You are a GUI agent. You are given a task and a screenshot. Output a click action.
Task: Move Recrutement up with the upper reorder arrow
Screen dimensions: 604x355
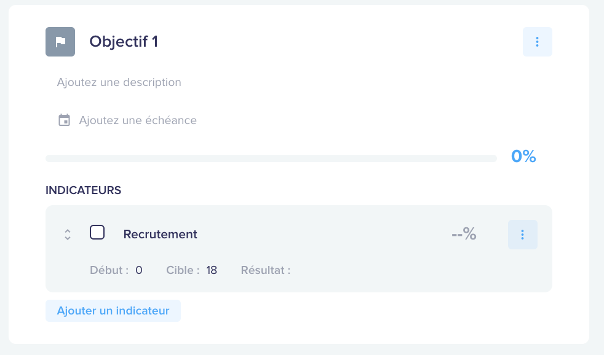pos(68,231)
